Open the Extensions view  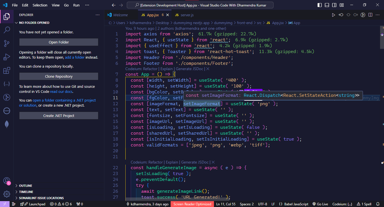coord(7,71)
